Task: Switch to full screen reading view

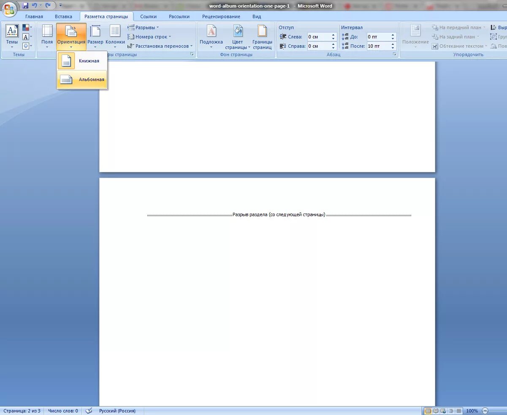Action: tap(436, 411)
